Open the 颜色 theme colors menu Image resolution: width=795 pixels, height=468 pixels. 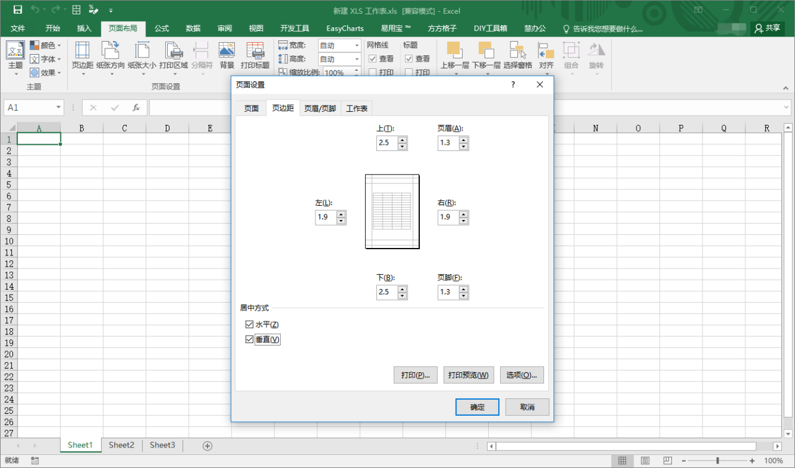(45, 45)
